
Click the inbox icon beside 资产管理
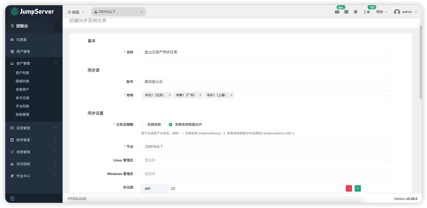click(12, 64)
